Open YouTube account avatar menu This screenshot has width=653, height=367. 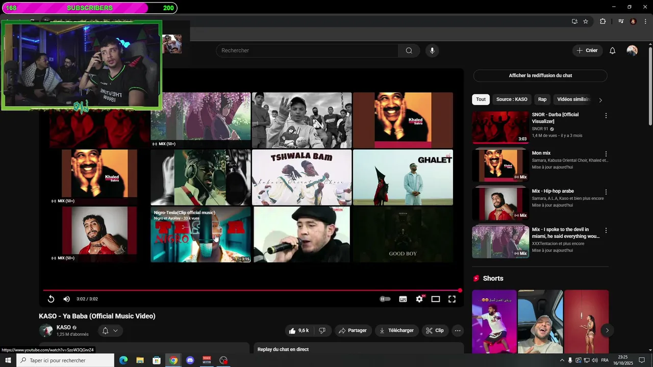[632, 50]
